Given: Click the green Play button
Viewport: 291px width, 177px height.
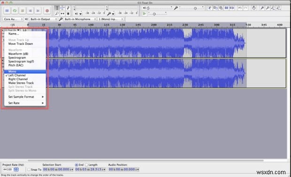Looking at the screenshot, I should pyautogui.click(x=15, y=11).
